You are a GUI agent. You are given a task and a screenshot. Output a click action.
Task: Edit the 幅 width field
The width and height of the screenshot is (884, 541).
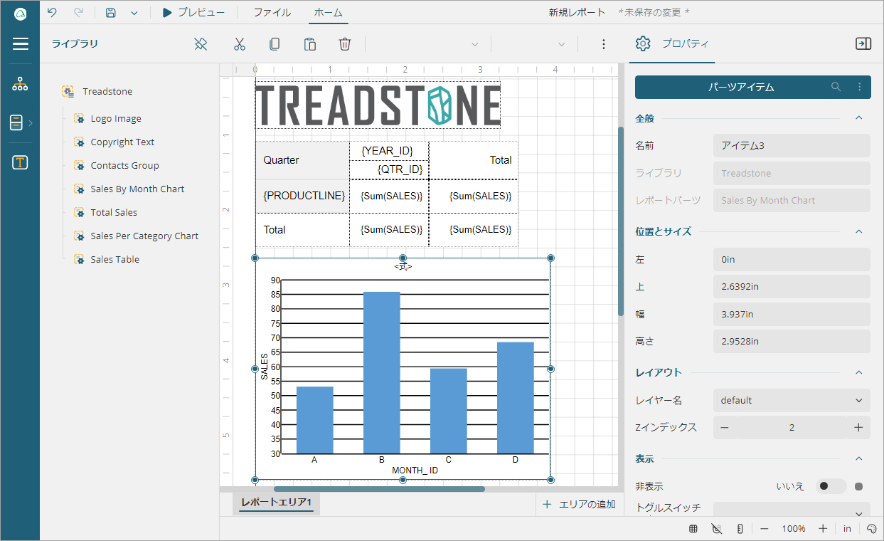pos(792,314)
